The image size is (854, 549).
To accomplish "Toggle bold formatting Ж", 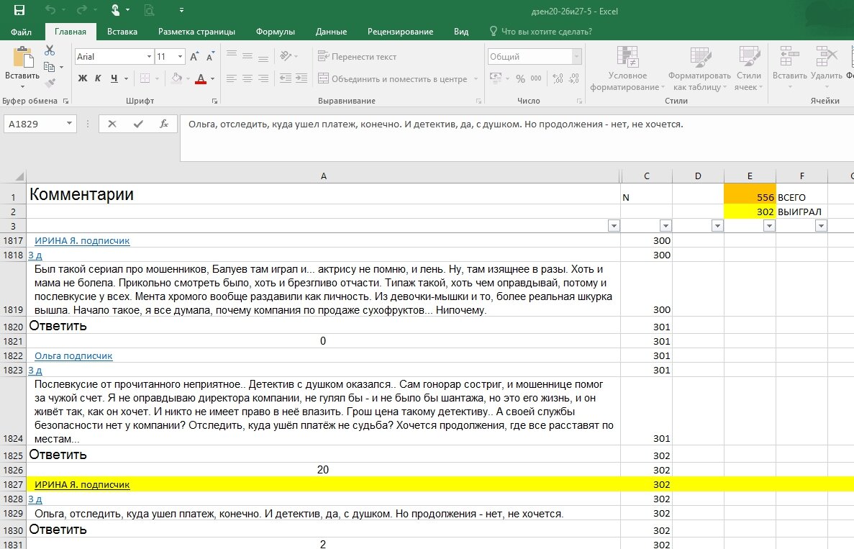I will [83, 78].
